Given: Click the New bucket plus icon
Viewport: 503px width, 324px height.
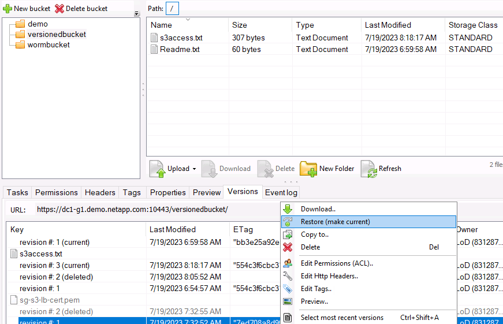Looking at the screenshot, I should pyautogui.click(x=8, y=9).
